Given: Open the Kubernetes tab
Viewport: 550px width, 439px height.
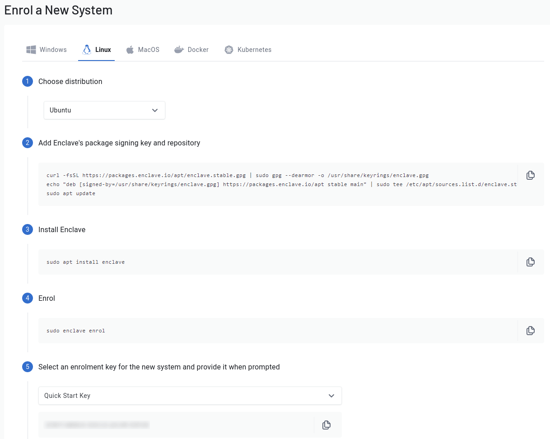Looking at the screenshot, I should [x=248, y=50].
